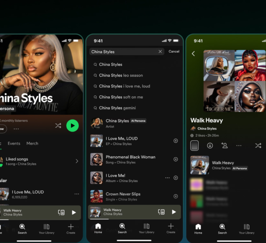Image resolution: width=266 pixels, height=243 pixels.
Task: Open Phenomenal Black Woman song result
Action: (x=134, y=159)
